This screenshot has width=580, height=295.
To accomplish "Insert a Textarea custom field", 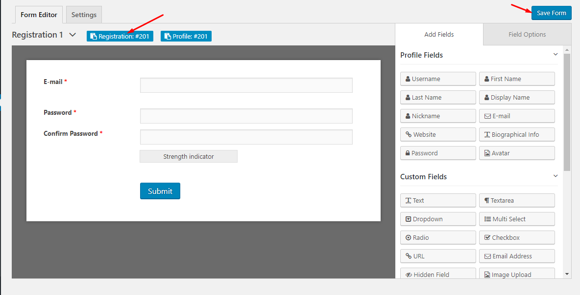I will [x=517, y=200].
